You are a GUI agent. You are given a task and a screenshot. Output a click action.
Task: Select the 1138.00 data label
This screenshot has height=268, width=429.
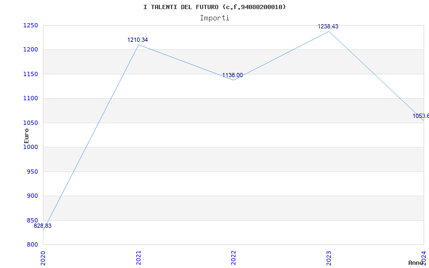[232, 76]
